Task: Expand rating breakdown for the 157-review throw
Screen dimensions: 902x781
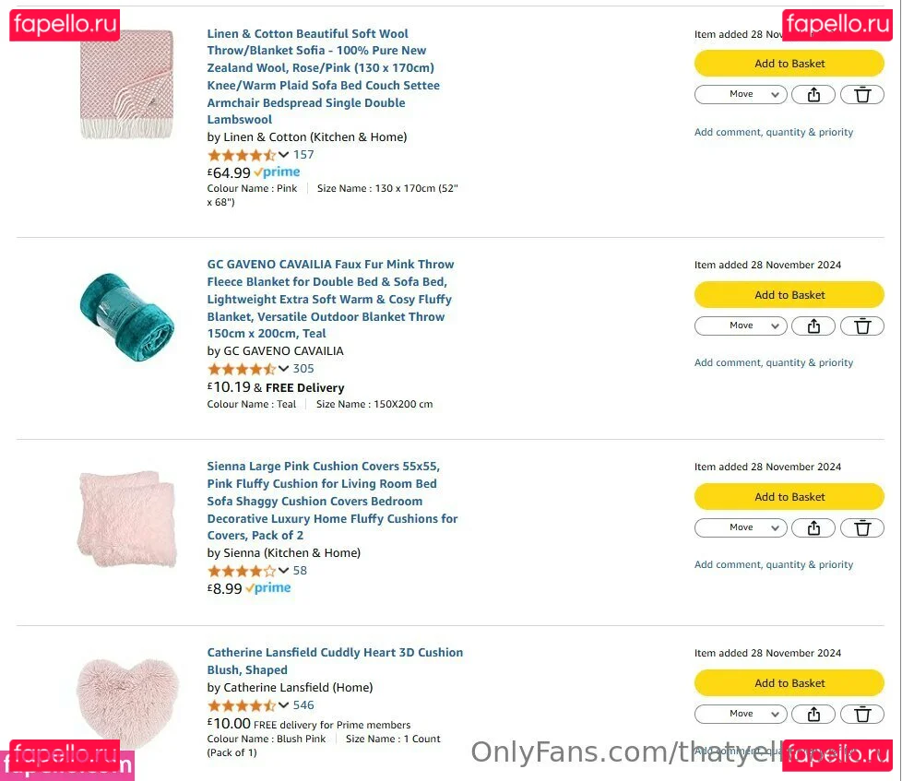Action: 283,155
